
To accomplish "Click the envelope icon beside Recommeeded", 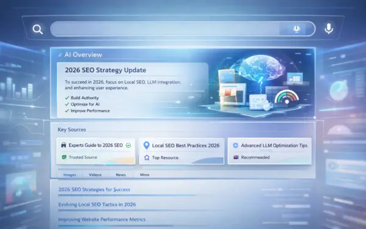I will click(236, 158).
